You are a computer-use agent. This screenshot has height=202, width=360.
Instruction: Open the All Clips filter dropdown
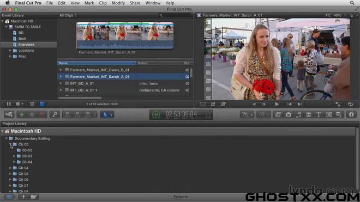point(68,15)
